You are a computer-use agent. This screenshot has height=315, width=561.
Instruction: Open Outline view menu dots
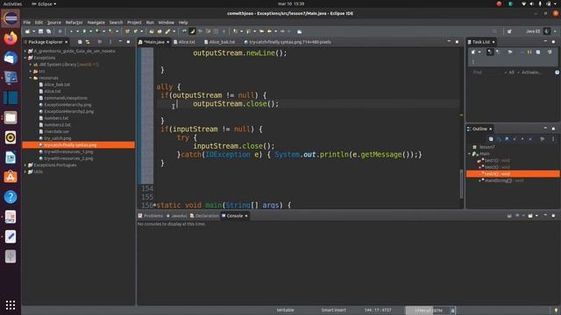(553, 138)
